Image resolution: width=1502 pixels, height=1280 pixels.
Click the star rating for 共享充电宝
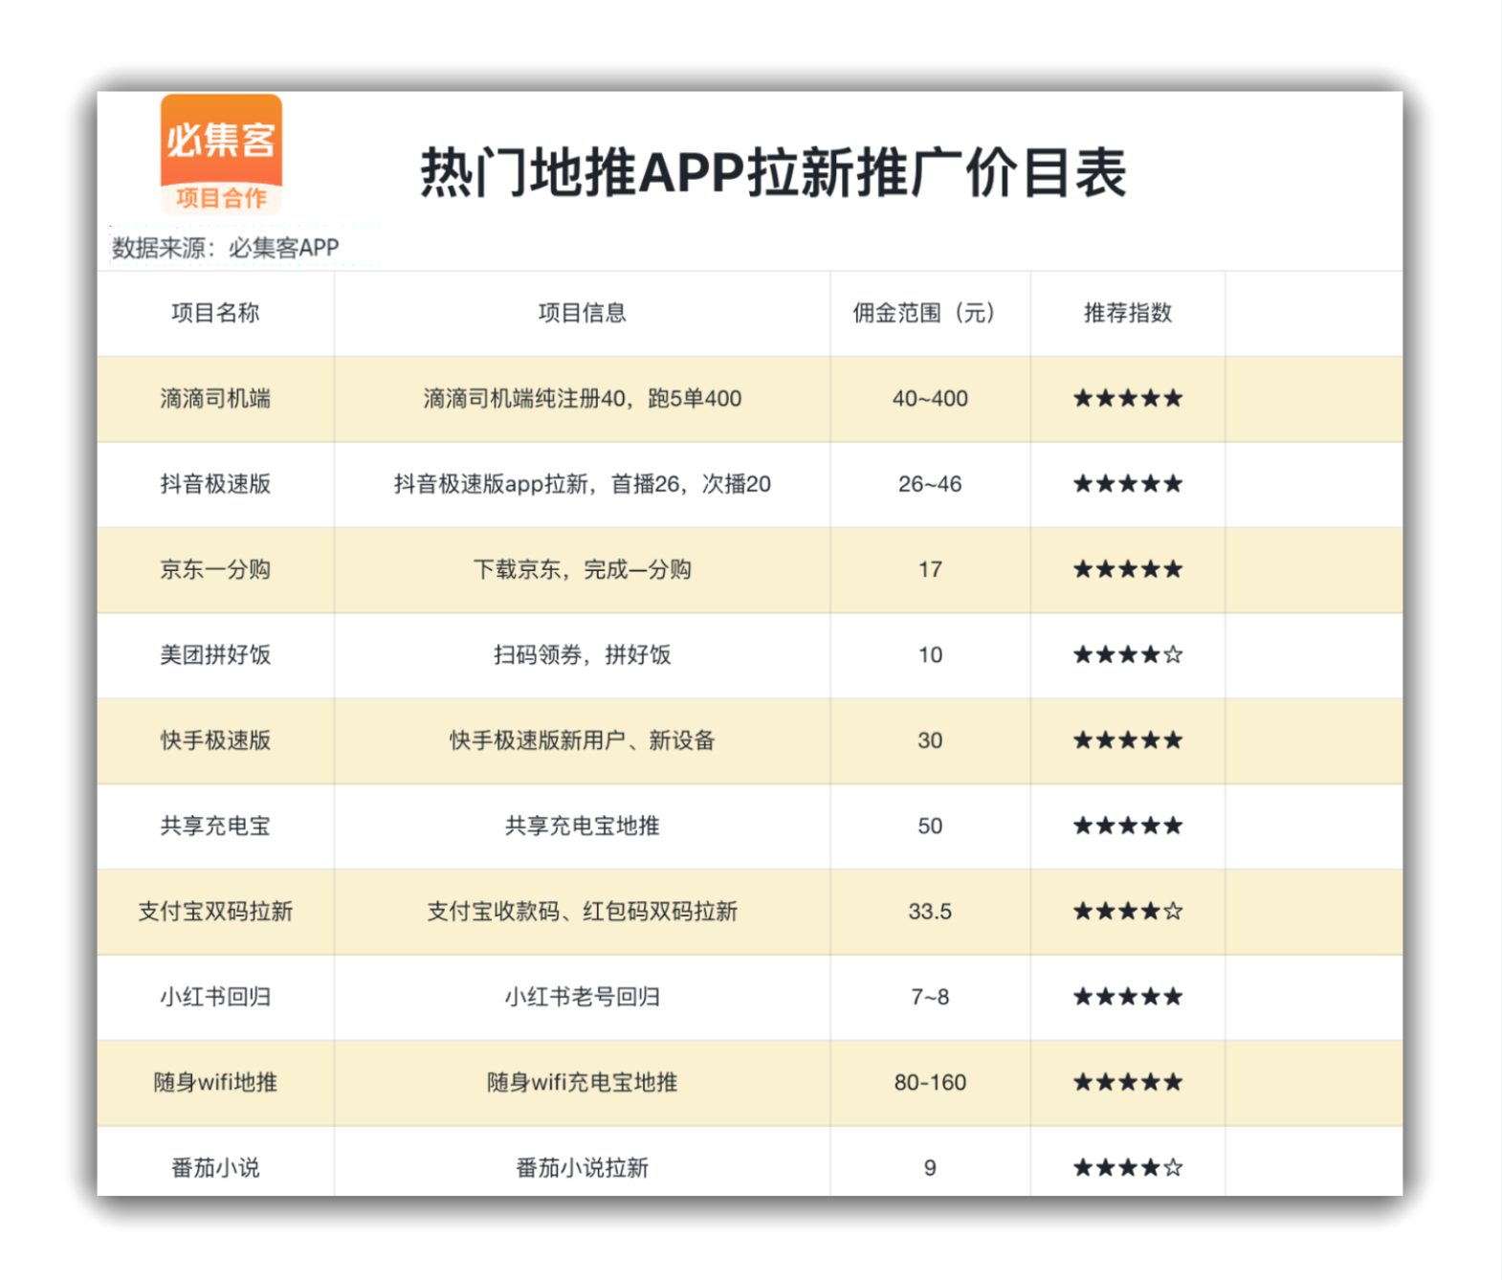1127,827
